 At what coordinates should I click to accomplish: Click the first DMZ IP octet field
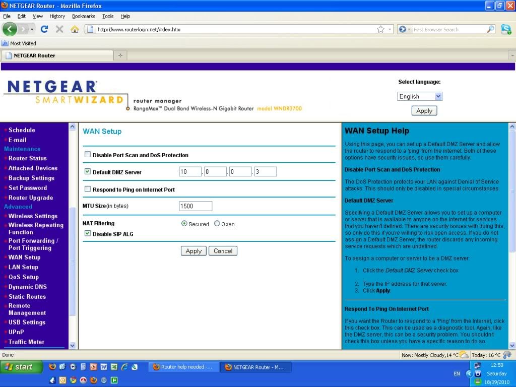tap(190, 171)
